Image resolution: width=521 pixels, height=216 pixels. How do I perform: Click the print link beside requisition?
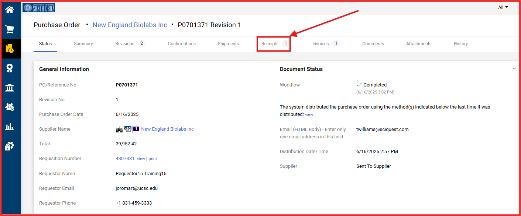coord(153,159)
